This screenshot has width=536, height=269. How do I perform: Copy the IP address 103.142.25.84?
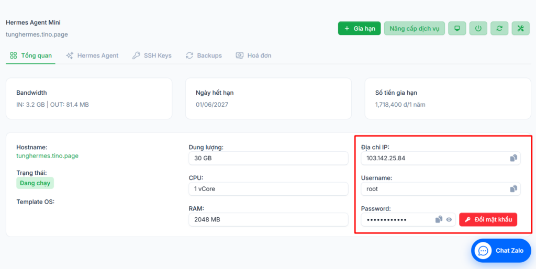[513, 158]
